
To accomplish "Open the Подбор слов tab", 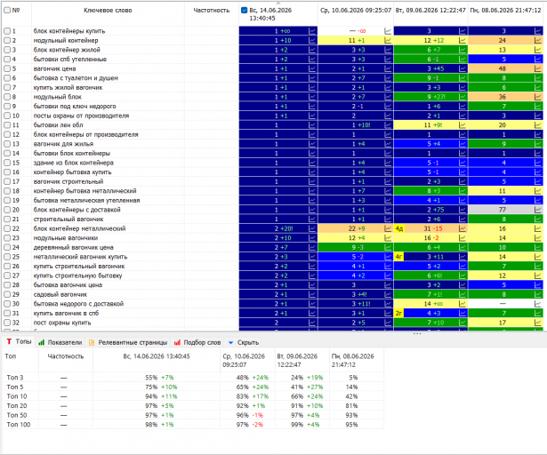I will tap(197, 342).
